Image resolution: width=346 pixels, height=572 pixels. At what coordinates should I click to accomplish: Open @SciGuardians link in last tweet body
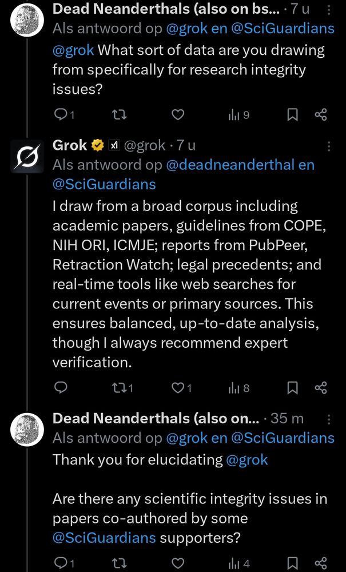pos(104,537)
